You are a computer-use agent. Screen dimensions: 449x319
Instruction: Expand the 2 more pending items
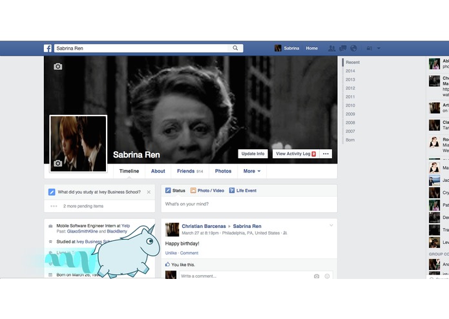[83, 206]
